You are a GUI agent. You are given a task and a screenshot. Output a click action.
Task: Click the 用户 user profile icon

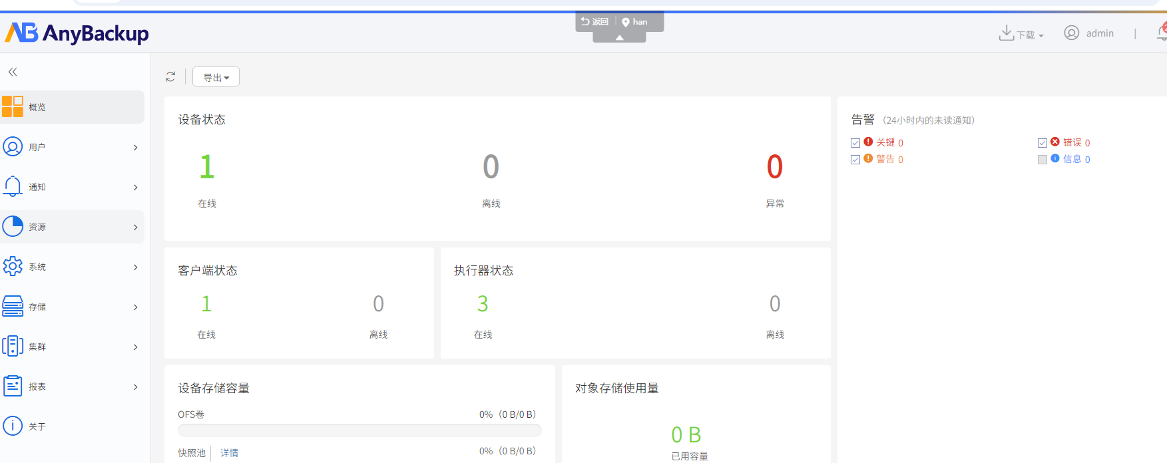tap(13, 146)
